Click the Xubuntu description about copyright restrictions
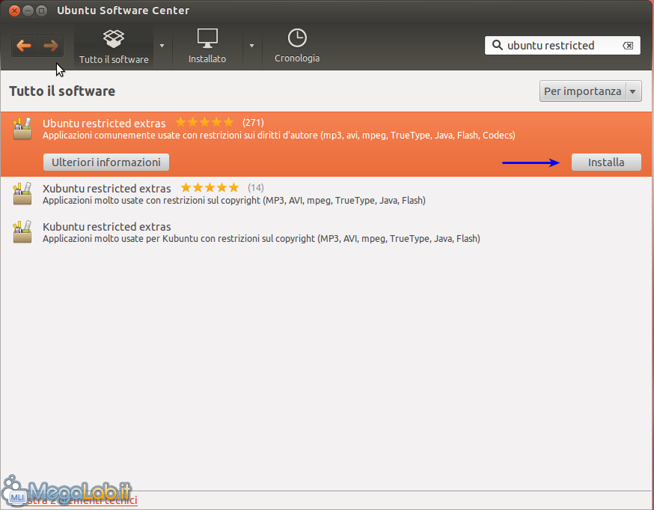 coord(234,200)
